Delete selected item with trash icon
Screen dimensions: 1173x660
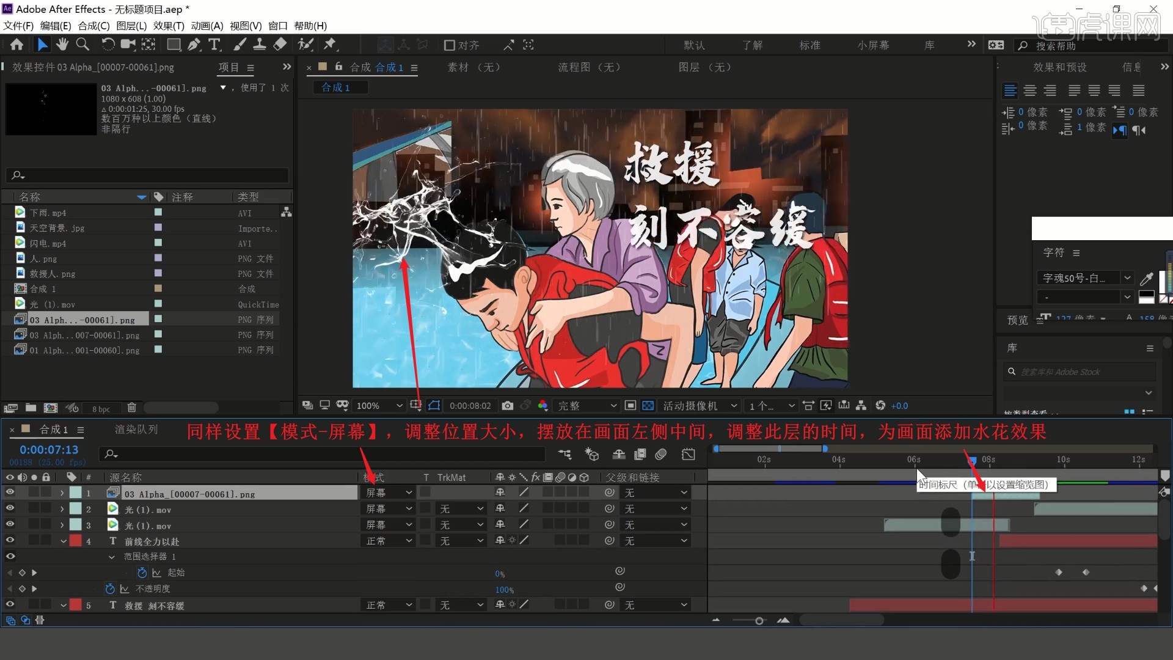click(x=131, y=408)
